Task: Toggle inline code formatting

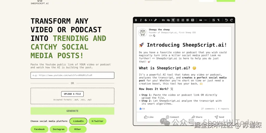Action: point(151,20)
